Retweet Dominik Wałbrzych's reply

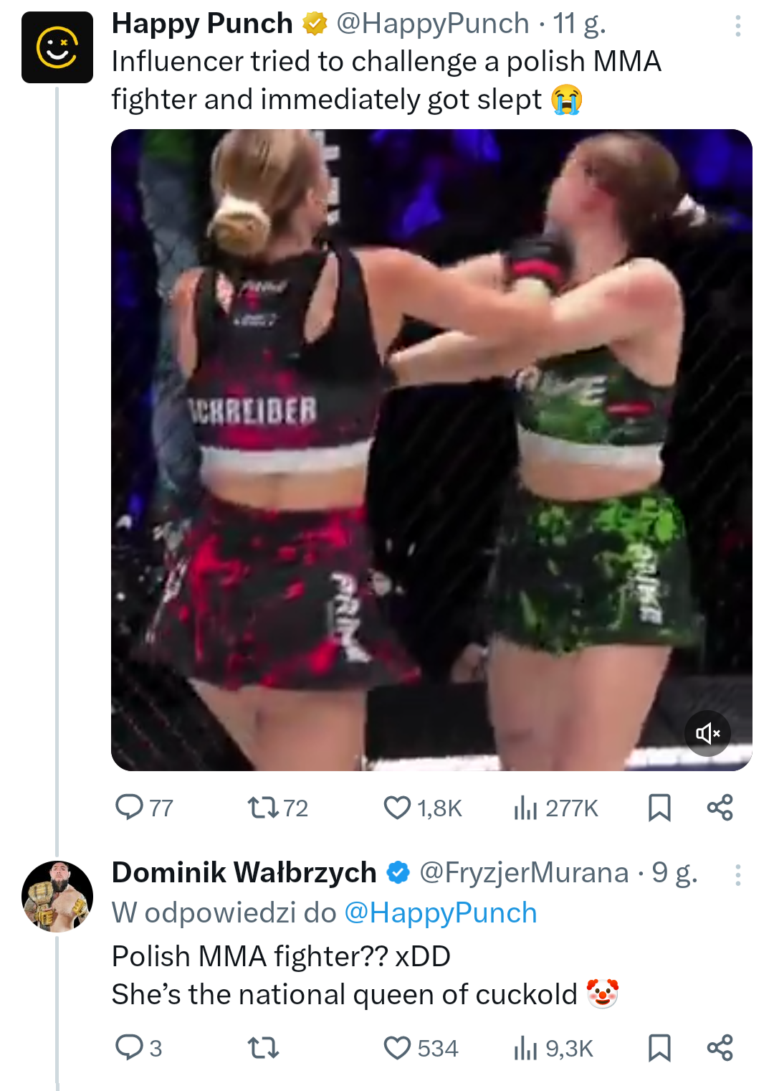[263, 1048]
